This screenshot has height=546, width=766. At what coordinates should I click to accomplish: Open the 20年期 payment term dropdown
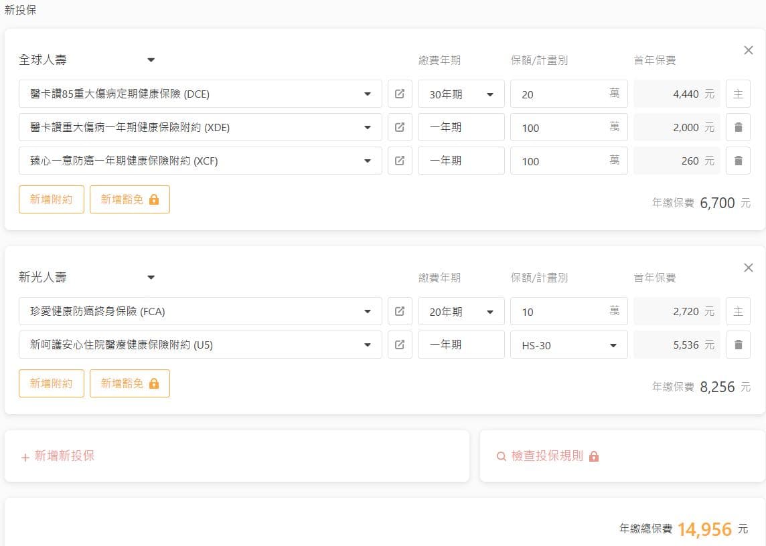[x=461, y=312]
